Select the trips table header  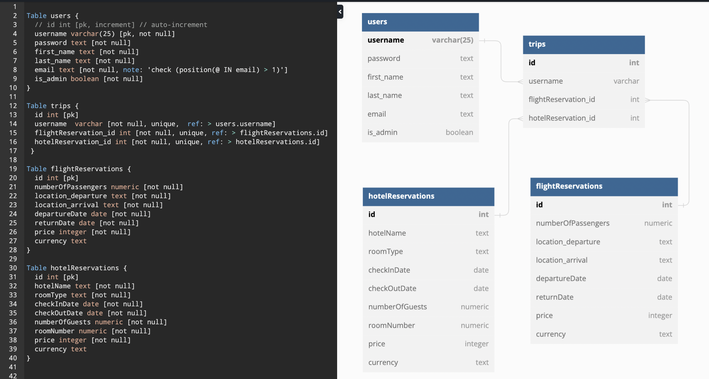[x=583, y=44]
